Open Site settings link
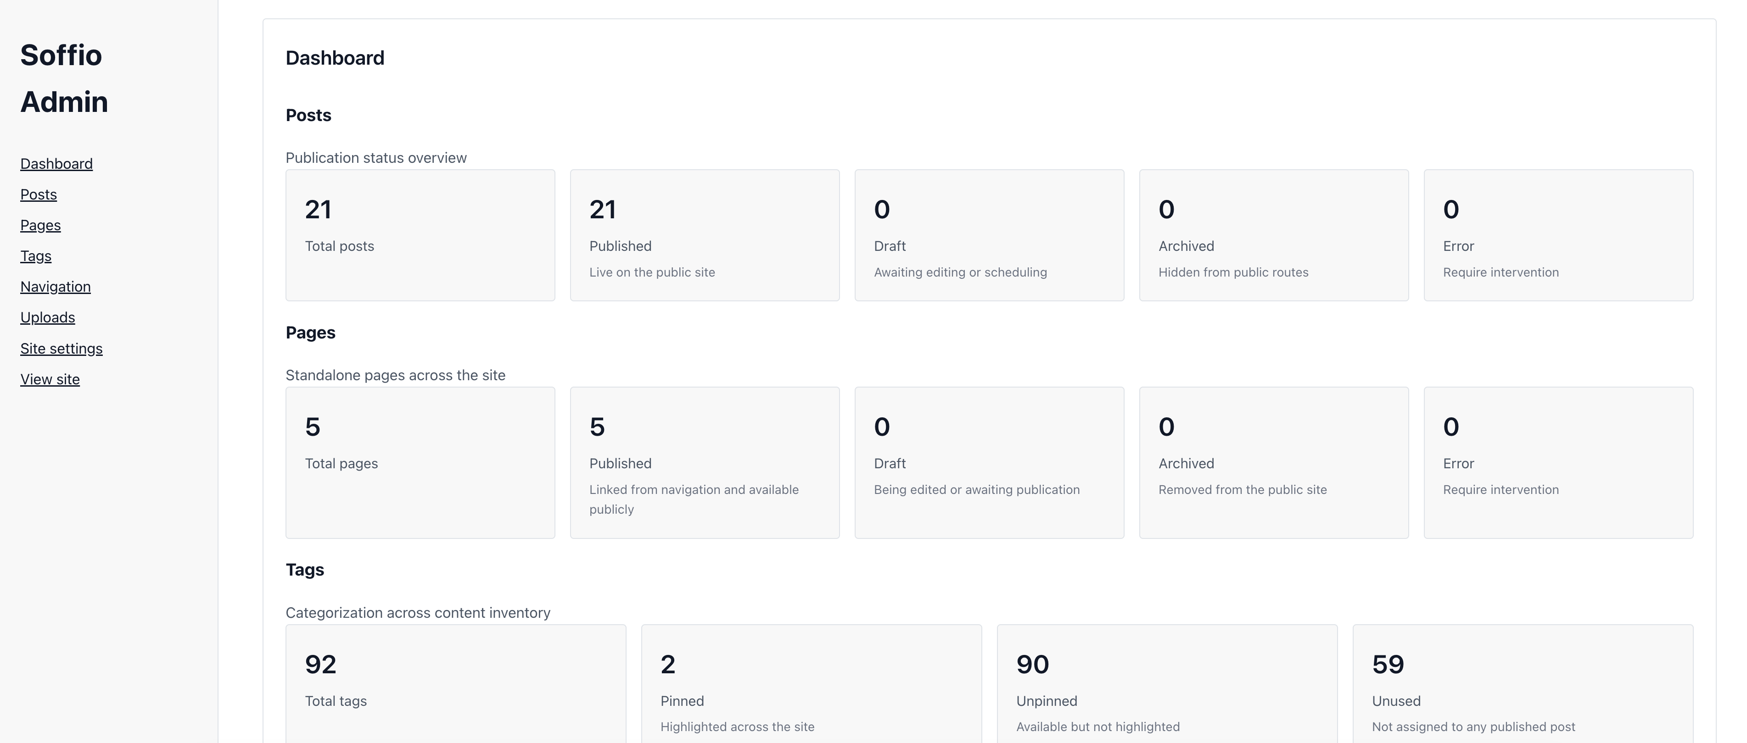The width and height of the screenshot is (1747, 743). 62,349
